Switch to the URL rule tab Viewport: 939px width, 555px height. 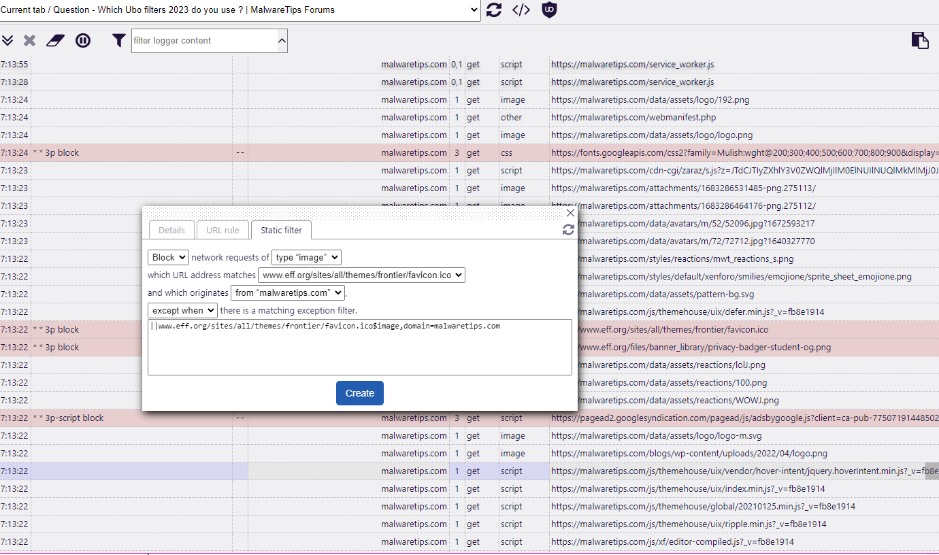223,231
